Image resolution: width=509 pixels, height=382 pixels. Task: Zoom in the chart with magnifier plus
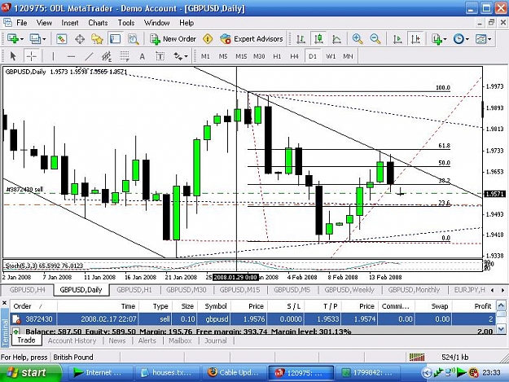[358, 39]
